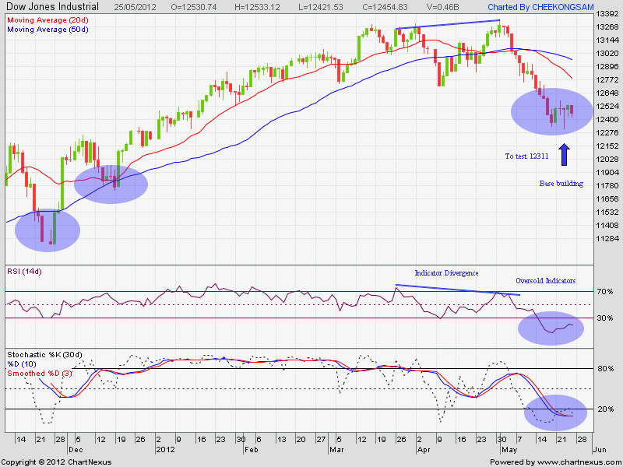
Task: Click the Stochastic 20% level label
Action: (605, 409)
